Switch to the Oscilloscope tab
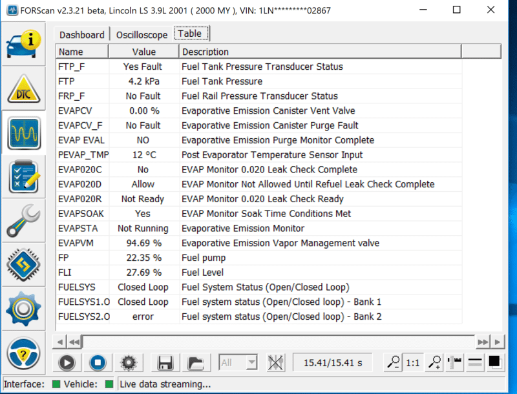The height and width of the screenshot is (394, 517). click(x=142, y=35)
